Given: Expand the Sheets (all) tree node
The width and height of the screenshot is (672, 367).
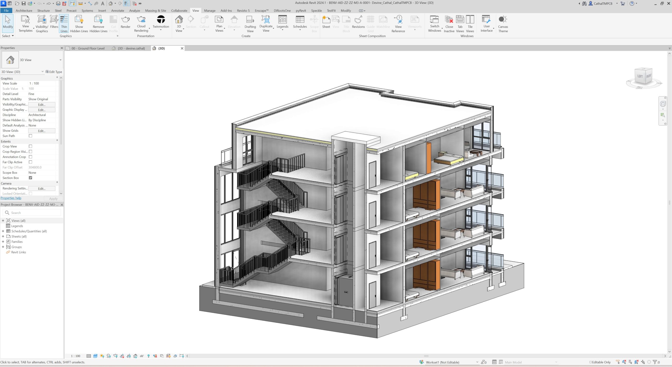Looking at the screenshot, I should (x=3, y=236).
